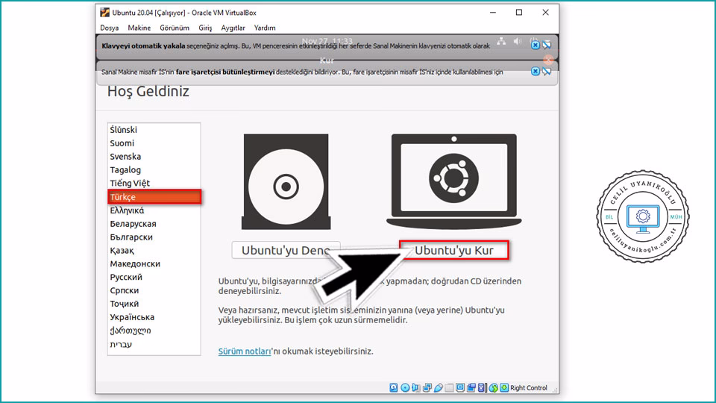The image size is (716, 403).
Task: Click the CPU virtualization status icon
Action: [x=483, y=387]
